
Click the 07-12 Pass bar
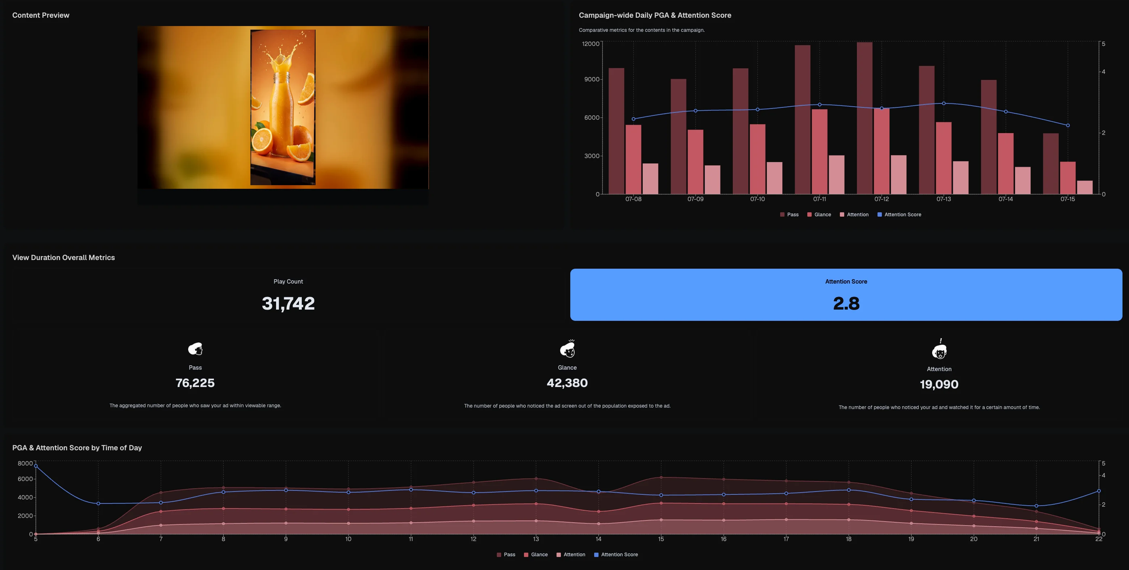[864, 118]
